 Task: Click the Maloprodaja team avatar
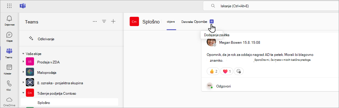click(30, 72)
